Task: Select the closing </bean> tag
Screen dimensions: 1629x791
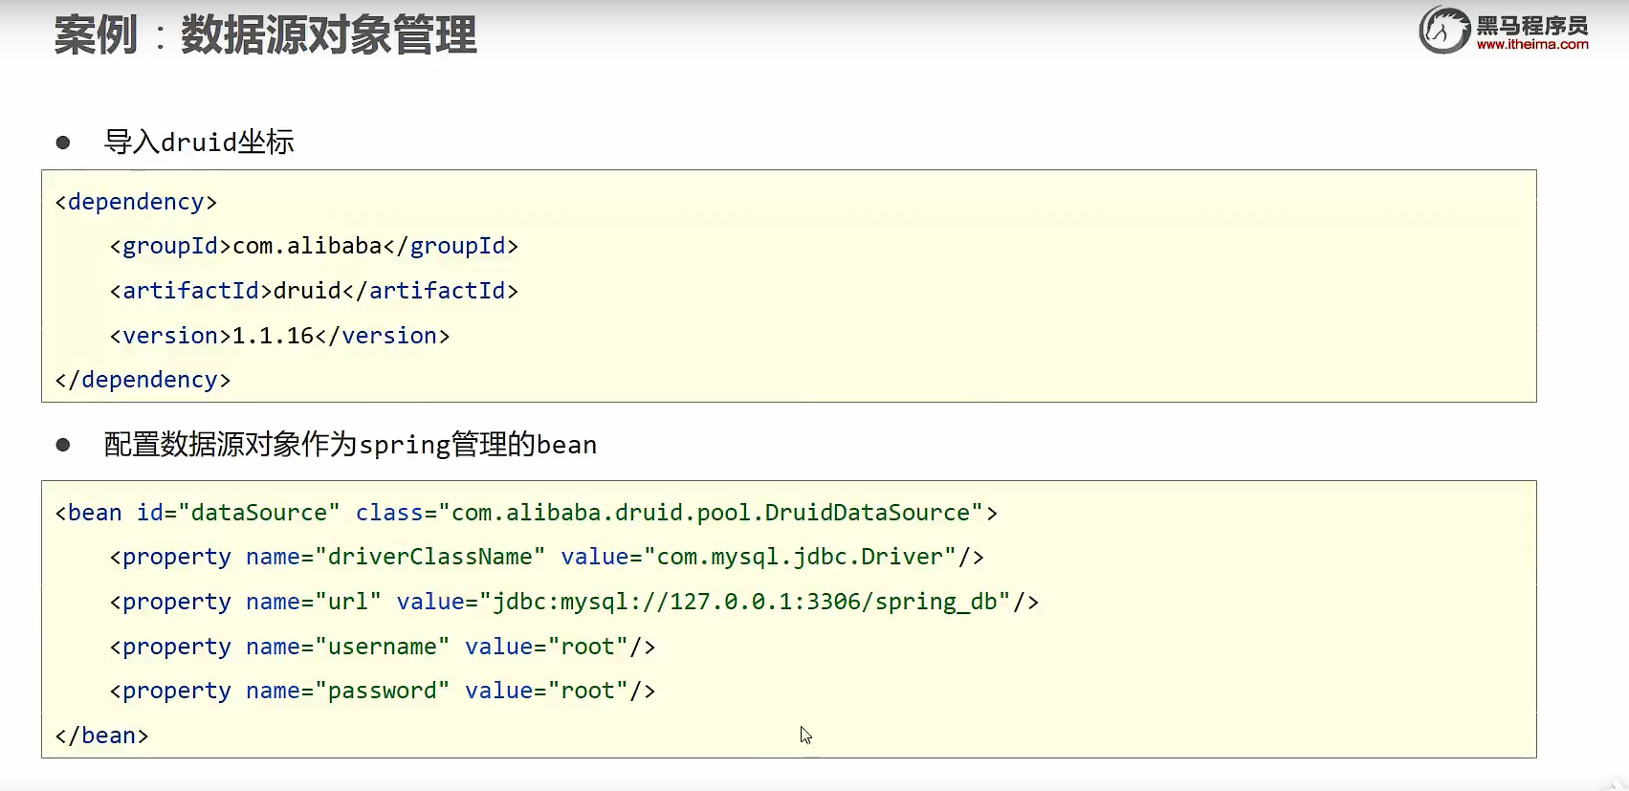Action: click(102, 736)
